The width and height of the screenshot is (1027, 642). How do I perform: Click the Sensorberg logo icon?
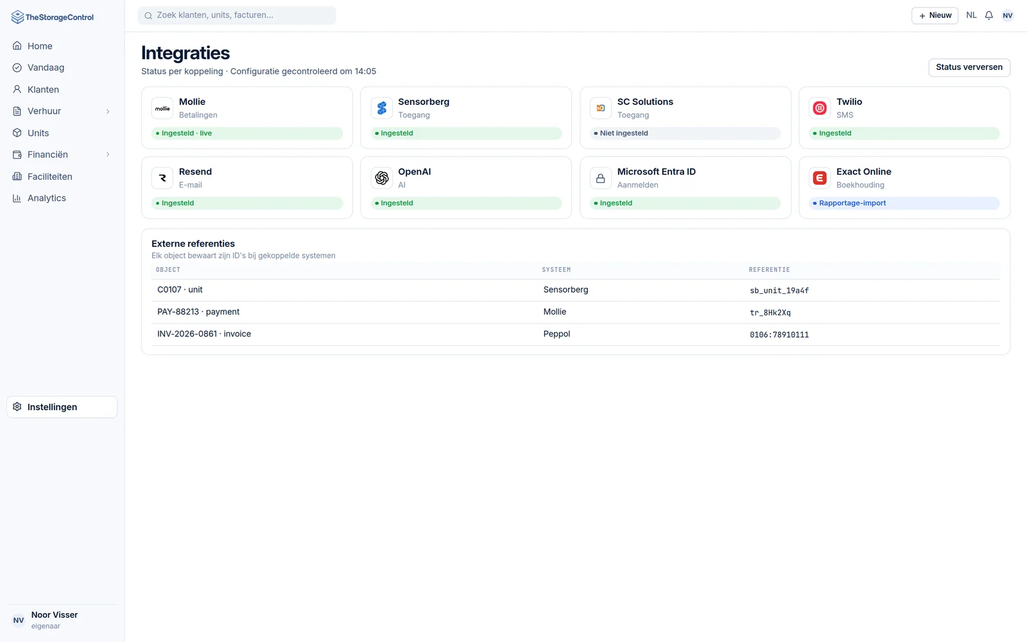[382, 108]
